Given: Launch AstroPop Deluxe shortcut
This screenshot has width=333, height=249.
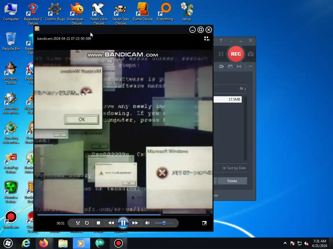Looking at the screenshot, I should 11,163.
